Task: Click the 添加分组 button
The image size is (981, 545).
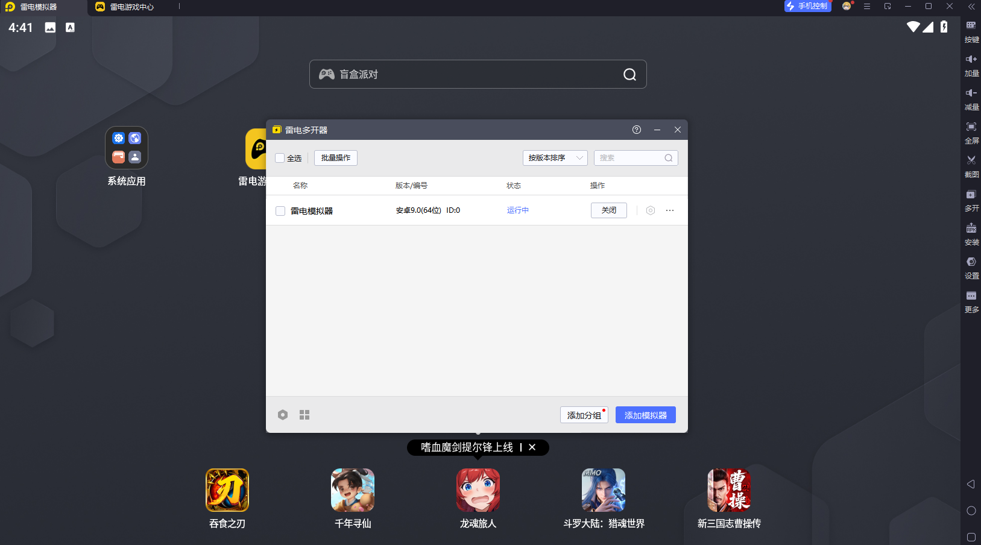Action: pos(584,415)
